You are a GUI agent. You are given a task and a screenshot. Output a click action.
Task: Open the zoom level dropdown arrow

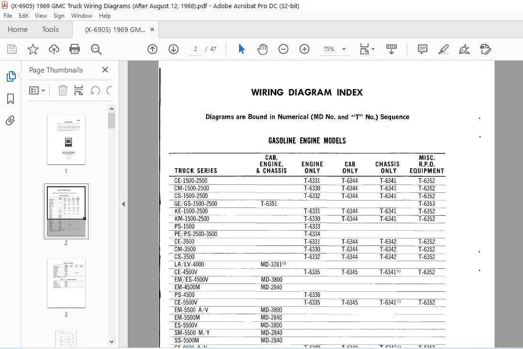(344, 49)
